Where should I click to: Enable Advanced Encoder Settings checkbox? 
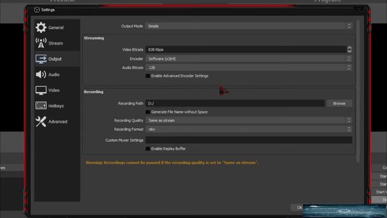(148, 76)
